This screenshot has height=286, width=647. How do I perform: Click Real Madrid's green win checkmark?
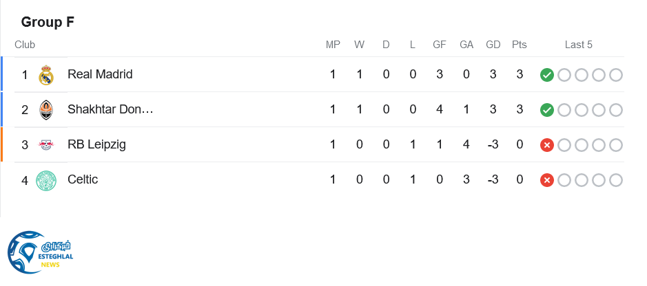pyautogui.click(x=547, y=75)
